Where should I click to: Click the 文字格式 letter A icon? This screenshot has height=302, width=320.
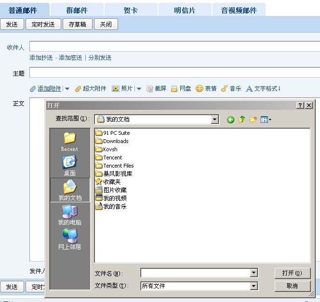tap(249, 89)
